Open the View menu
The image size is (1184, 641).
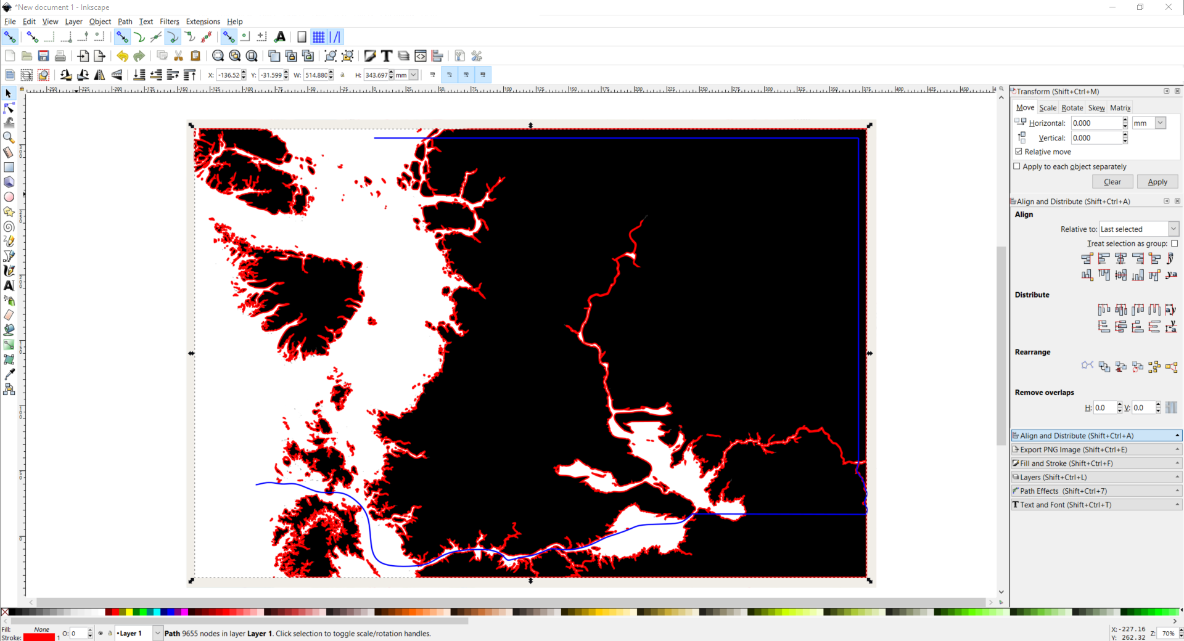tap(50, 22)
